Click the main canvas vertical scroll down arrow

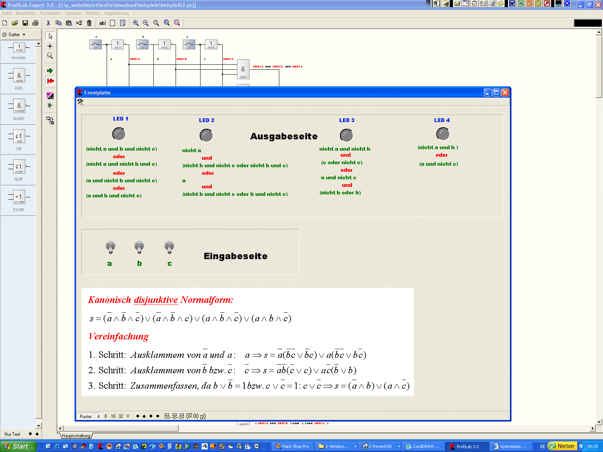coord(599,422)
